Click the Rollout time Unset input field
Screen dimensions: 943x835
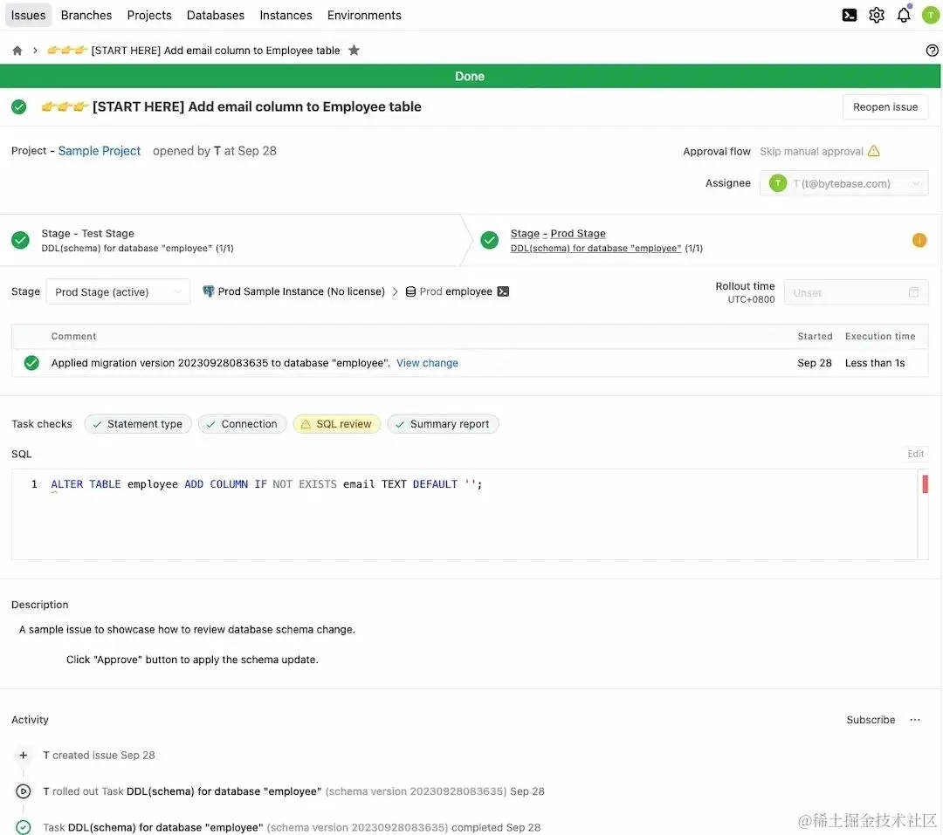point(856,292)
